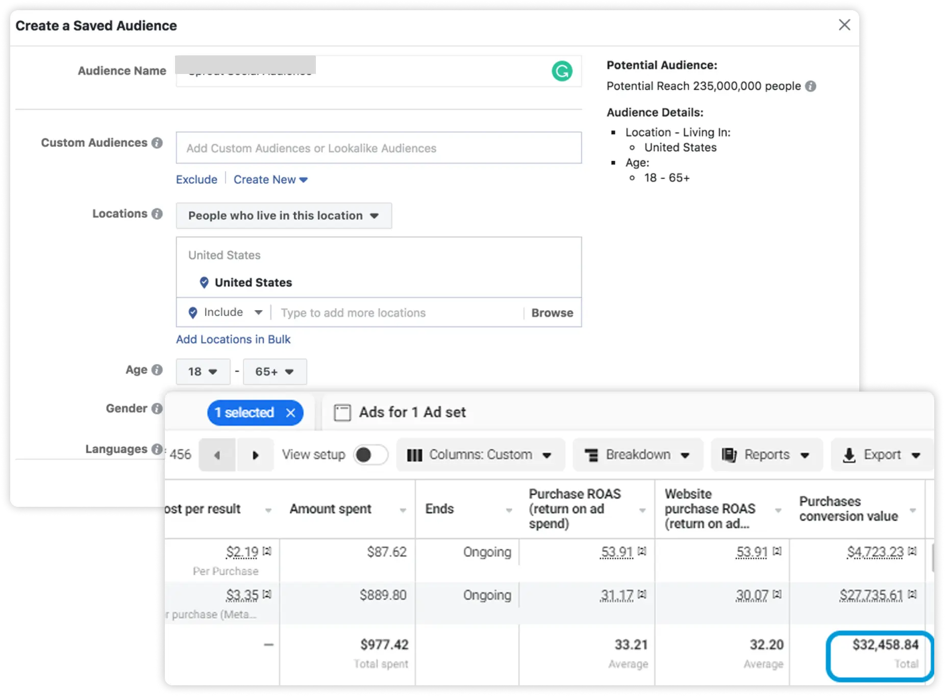Open the Reports menu

coord(766,455)
